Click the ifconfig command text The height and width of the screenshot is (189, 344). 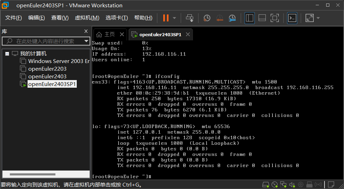[x=167, y=76]
